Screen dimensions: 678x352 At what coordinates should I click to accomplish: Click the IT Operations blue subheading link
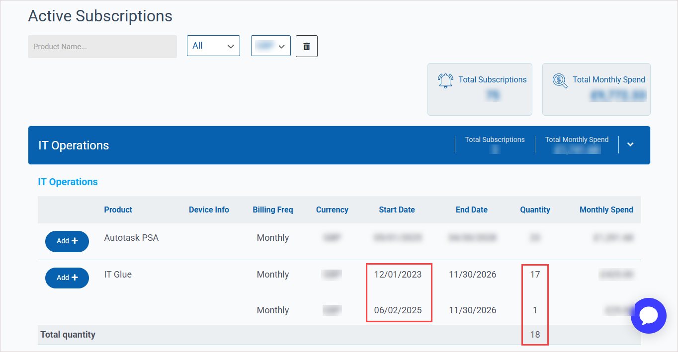click(68, 182)
